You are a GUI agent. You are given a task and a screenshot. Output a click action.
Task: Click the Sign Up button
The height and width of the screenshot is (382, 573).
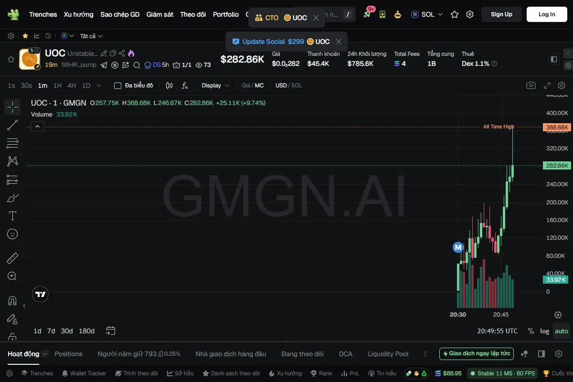pyautogui.click(x=501, y=14)
